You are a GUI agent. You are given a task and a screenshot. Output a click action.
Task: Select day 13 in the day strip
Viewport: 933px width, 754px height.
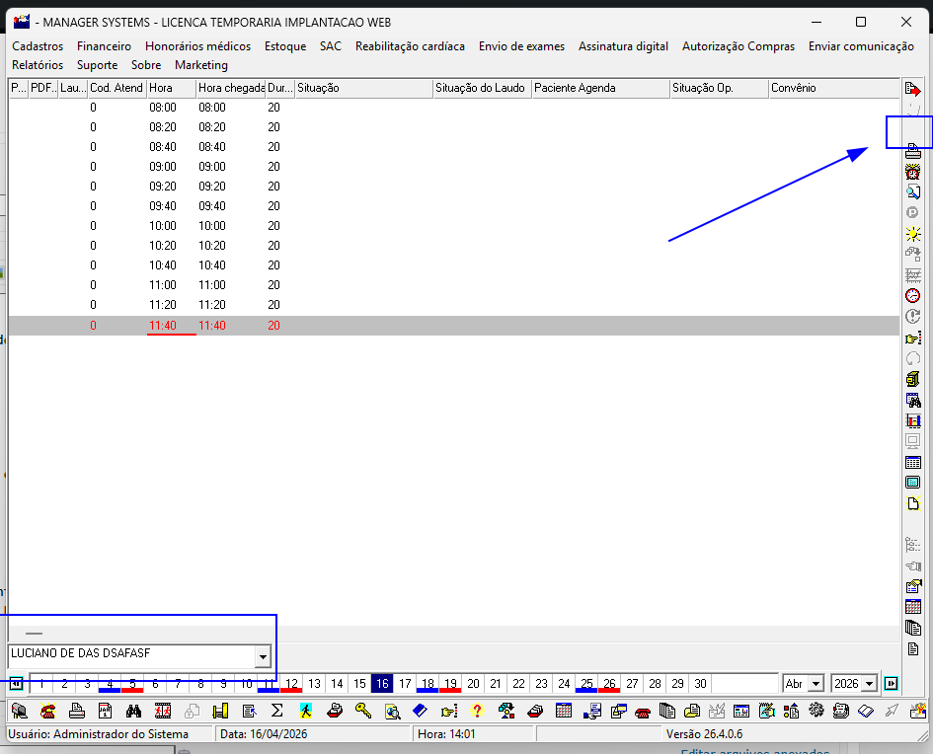(x=314, y=684)
